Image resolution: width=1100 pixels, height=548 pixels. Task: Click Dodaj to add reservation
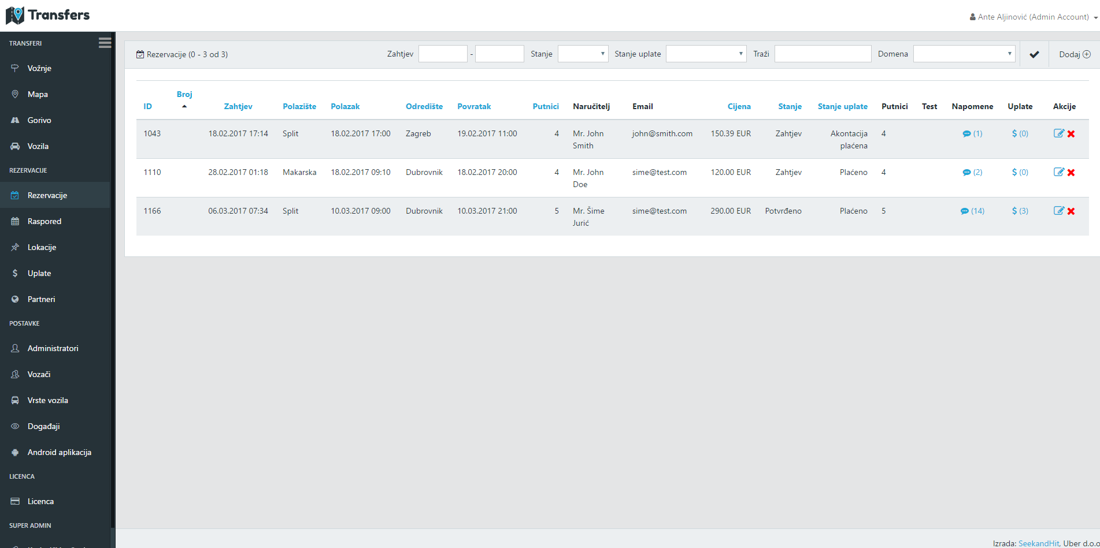(x=1074, y=54)
